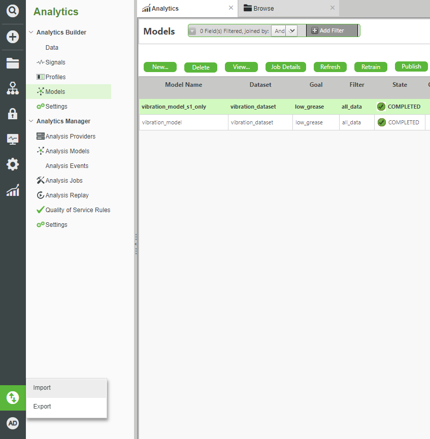Open Browse via the folder icon

click(13, 62)
